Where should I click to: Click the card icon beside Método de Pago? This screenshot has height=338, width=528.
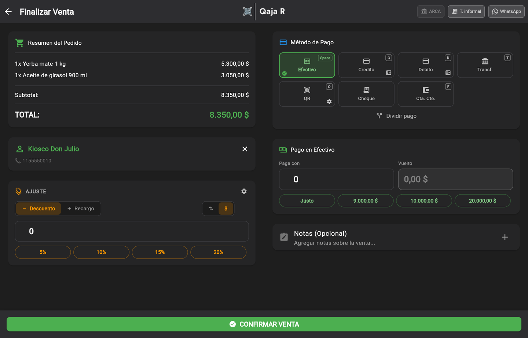[x=283, y=42]
